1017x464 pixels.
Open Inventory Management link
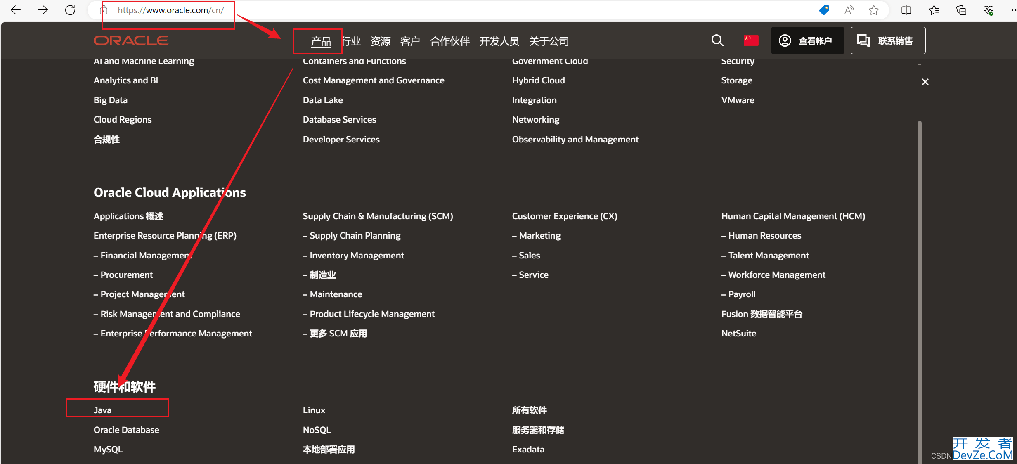coord(353,256)
